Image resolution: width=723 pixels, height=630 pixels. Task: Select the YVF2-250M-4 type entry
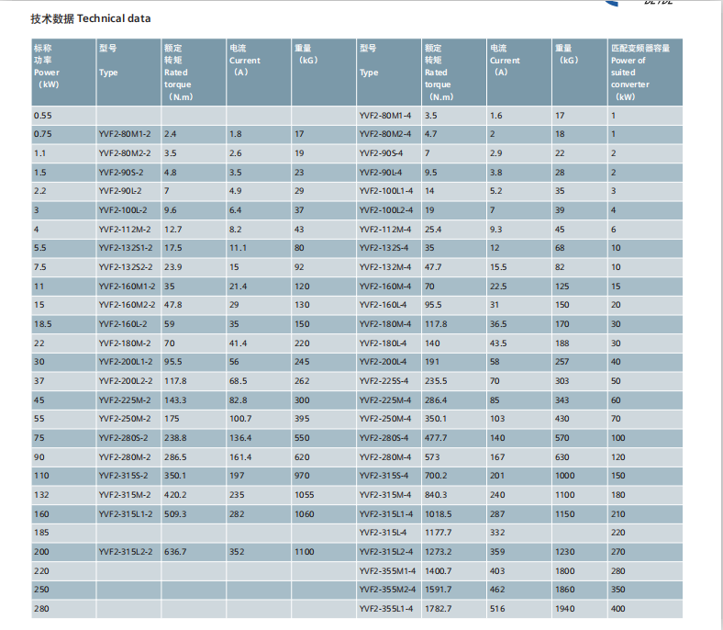click(384, 419)
